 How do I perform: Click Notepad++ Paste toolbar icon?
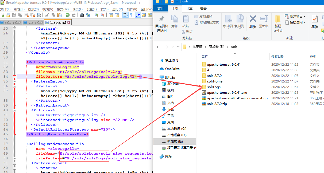(59, 15)
